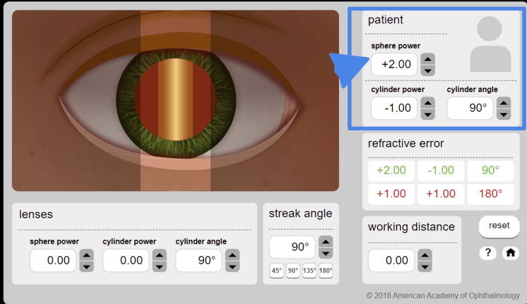This screenshot has height=304, width=527.
Task: Increase lenses sphere power with up arrow
Action: tap(87, 255)
